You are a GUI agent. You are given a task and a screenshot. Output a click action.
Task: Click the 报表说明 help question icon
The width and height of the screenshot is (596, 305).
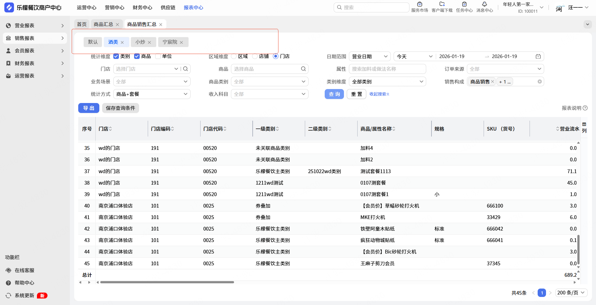tap(585, 108)
